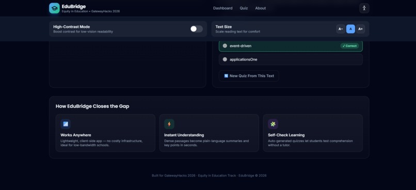The image size is (416, 190).
Task: Set default text size with A button
Action: [350, 29]
